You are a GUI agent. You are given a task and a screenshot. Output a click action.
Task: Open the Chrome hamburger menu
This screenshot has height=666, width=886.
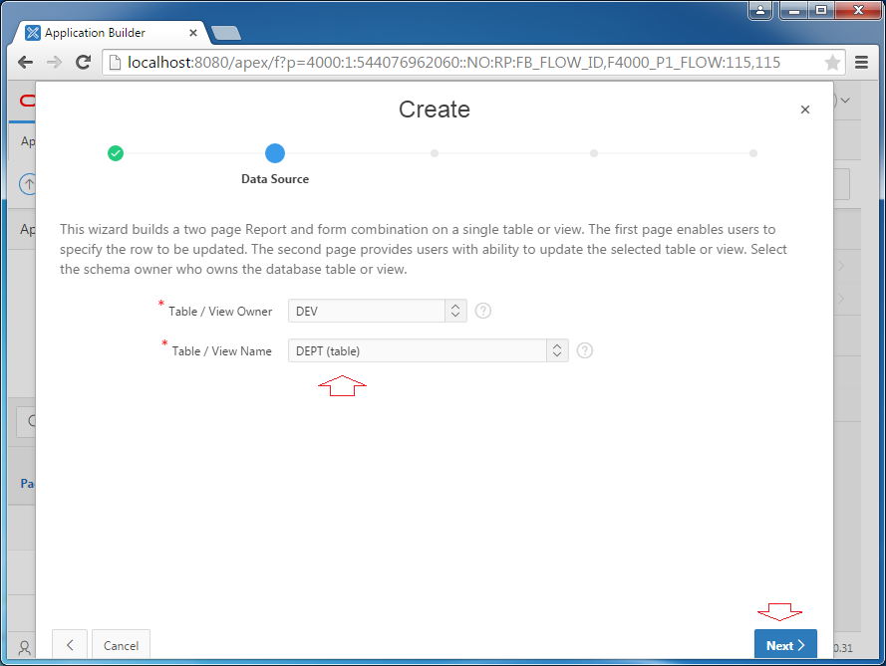(861, 62)
